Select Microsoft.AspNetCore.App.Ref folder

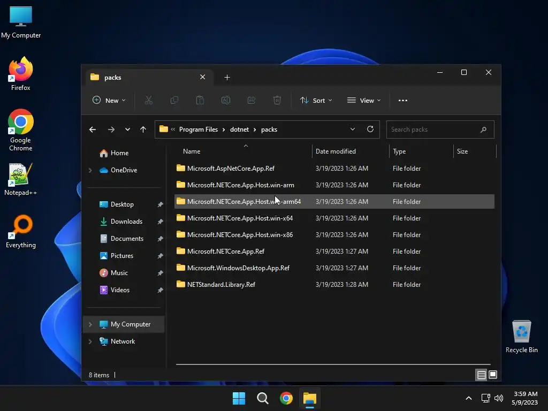334,169
